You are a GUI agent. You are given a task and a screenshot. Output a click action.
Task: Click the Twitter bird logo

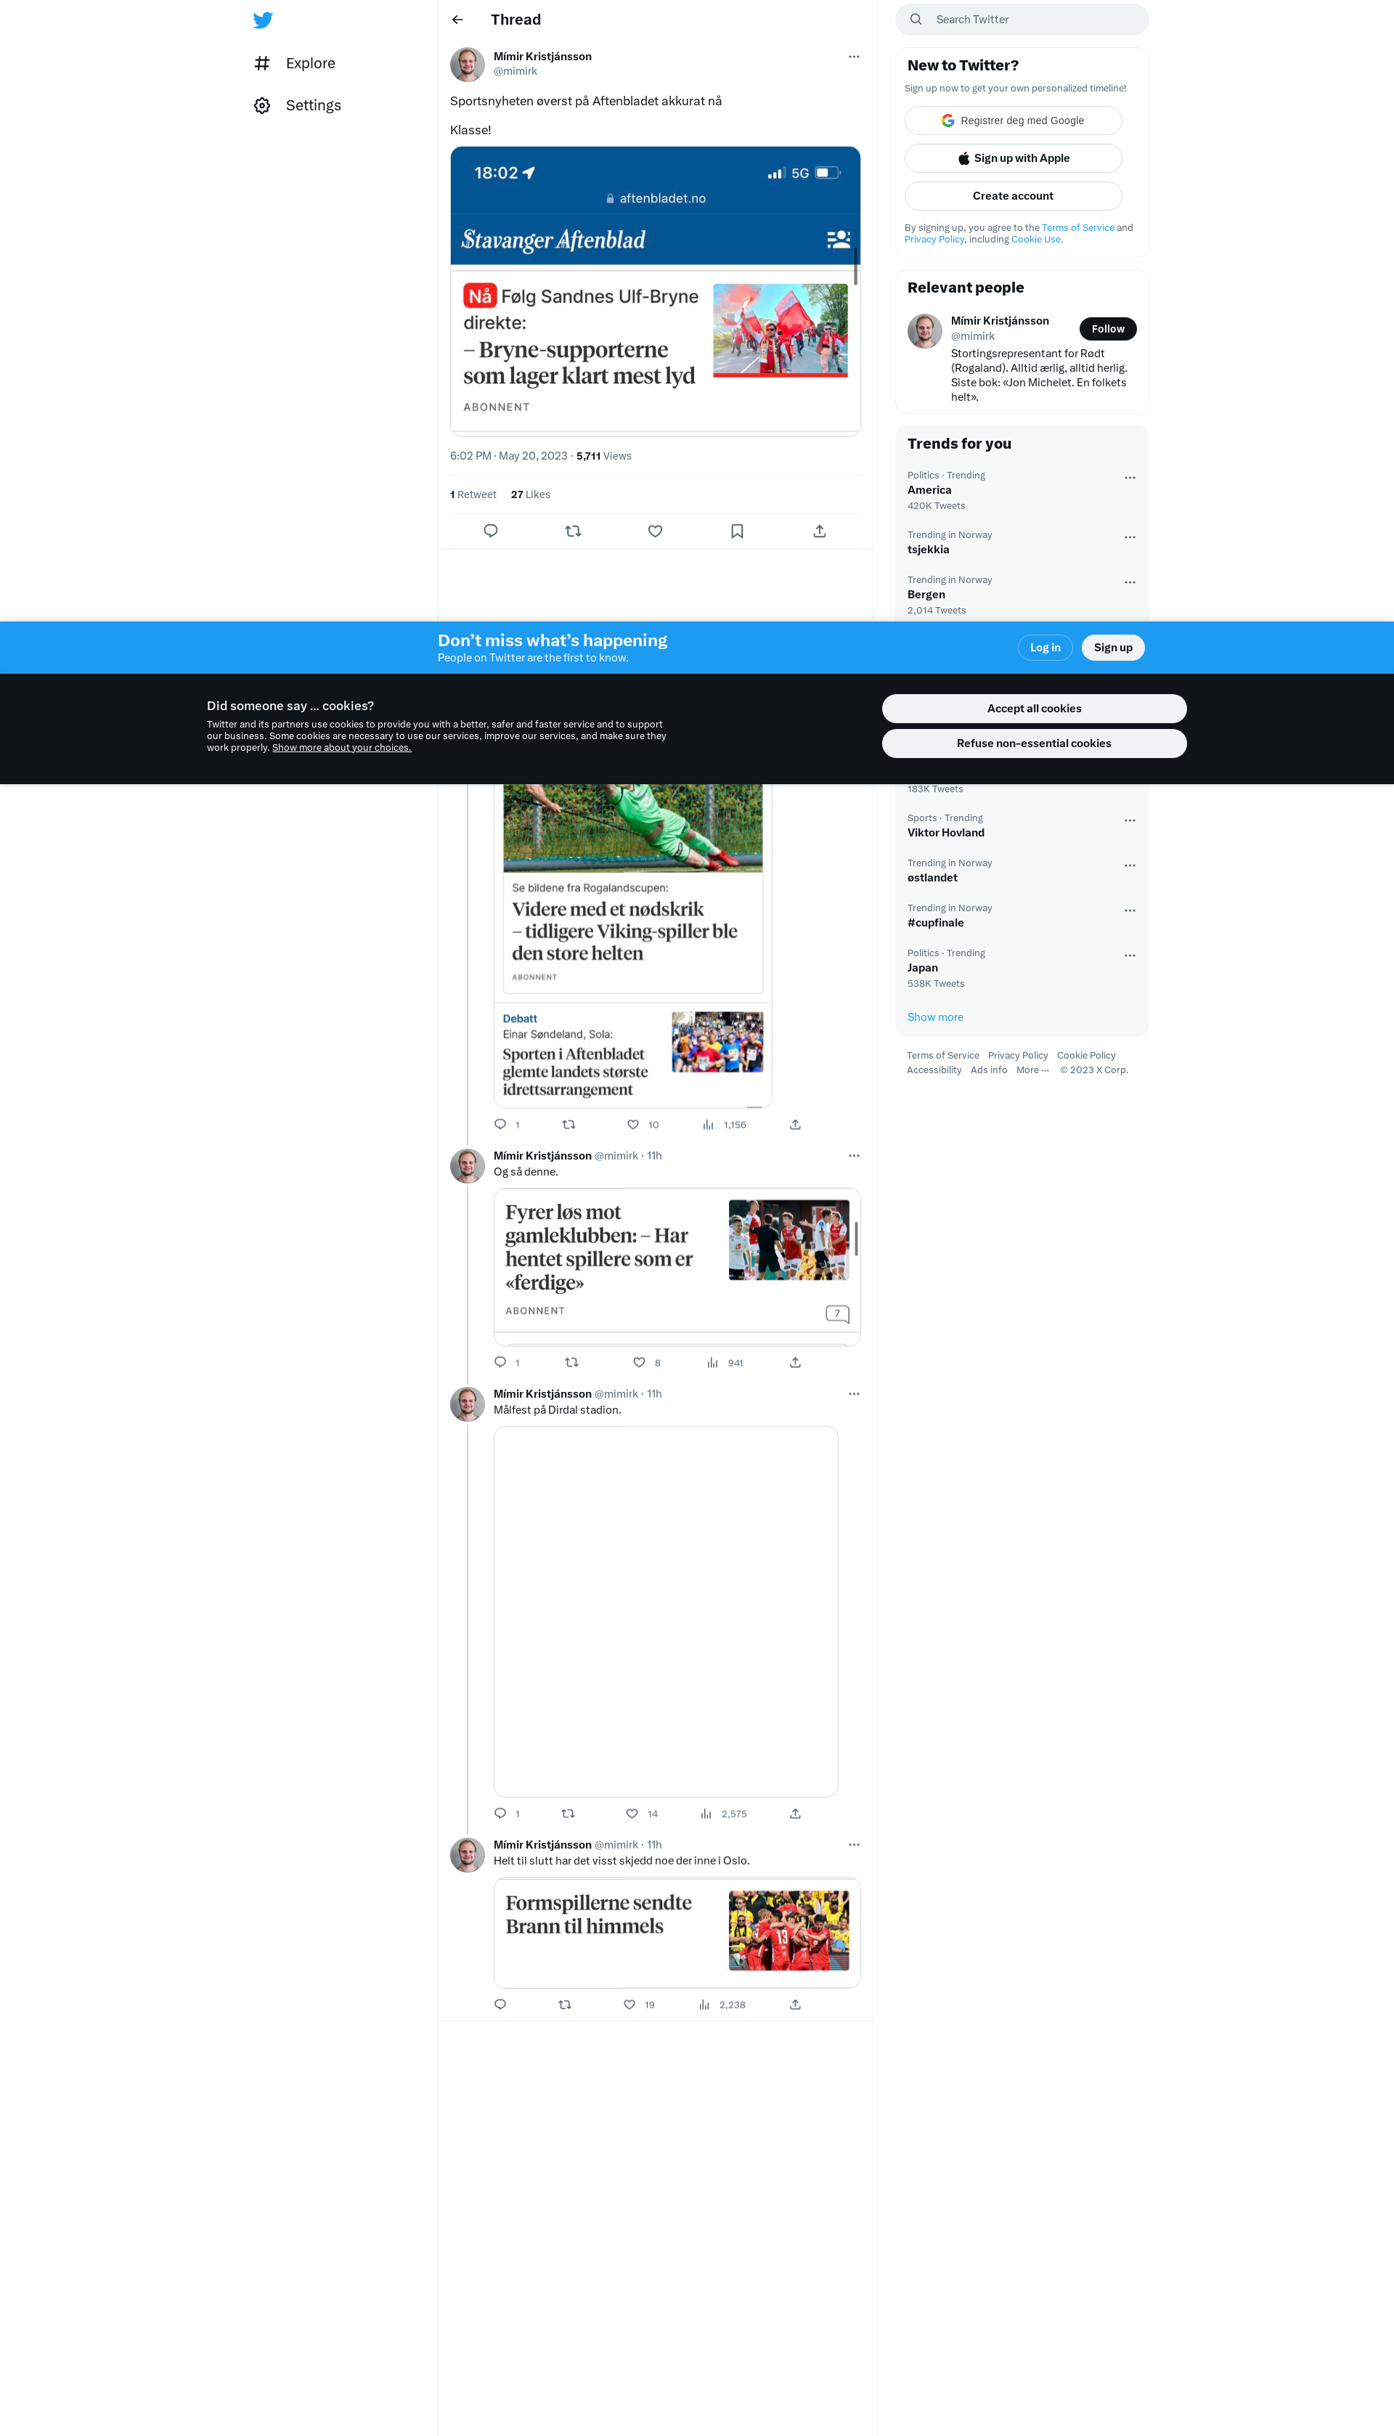tap(262, 20)
